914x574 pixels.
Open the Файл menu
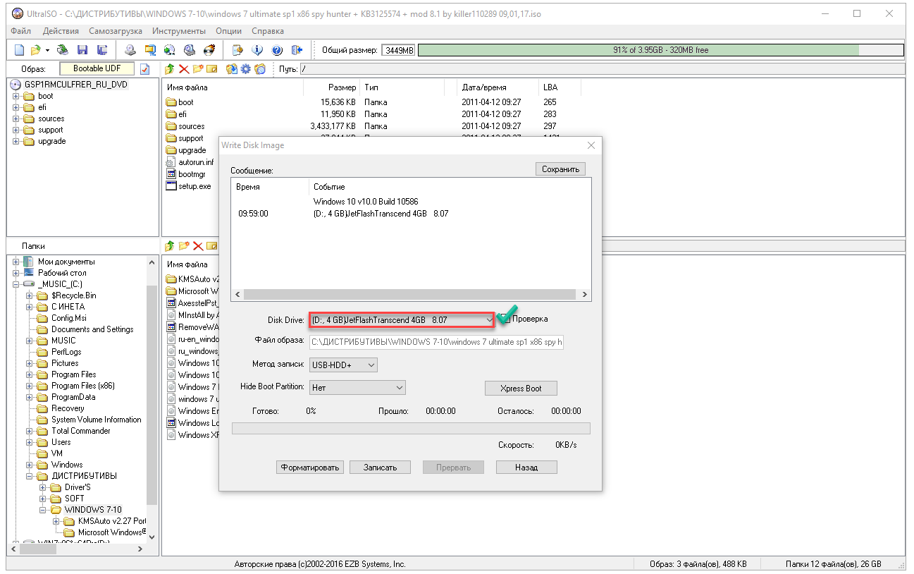point(21,31)
